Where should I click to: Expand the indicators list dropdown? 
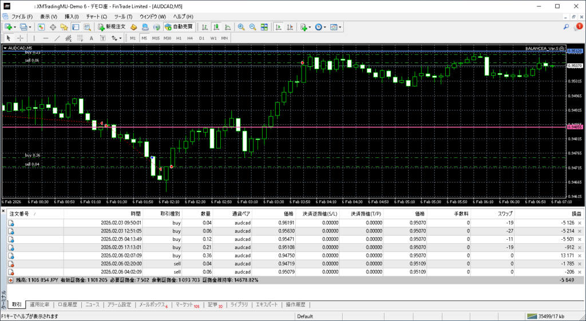click(310, 27)
